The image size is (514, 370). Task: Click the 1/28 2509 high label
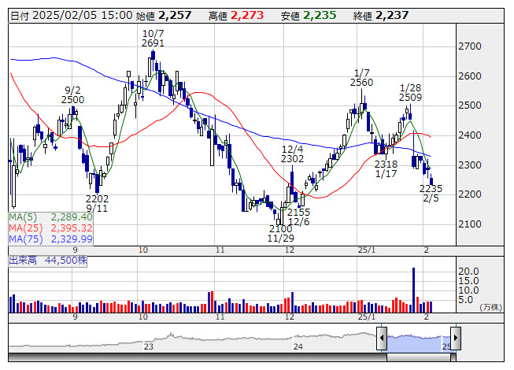pyautogui.click(x=410, y=93)
